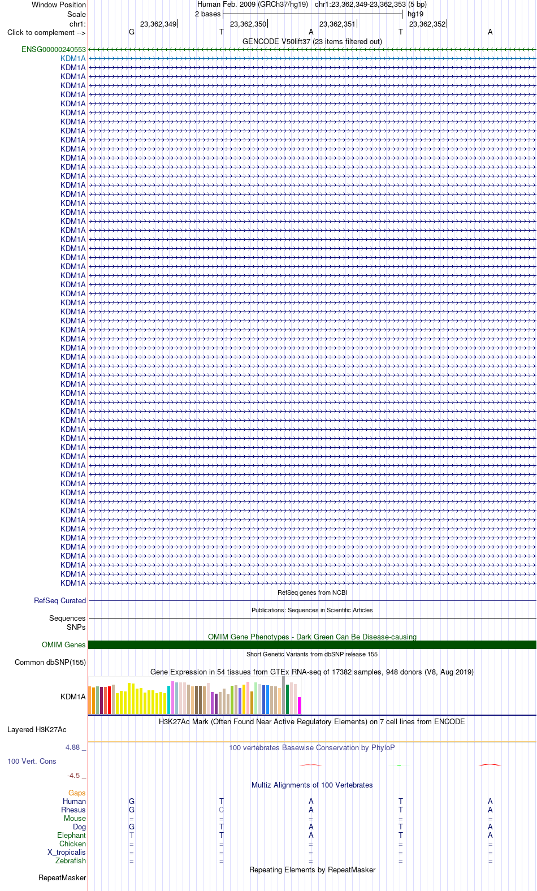This screenshot has width=537, height=891.
Task: Select the Zebrafish species label
Action: coord(71,861)
